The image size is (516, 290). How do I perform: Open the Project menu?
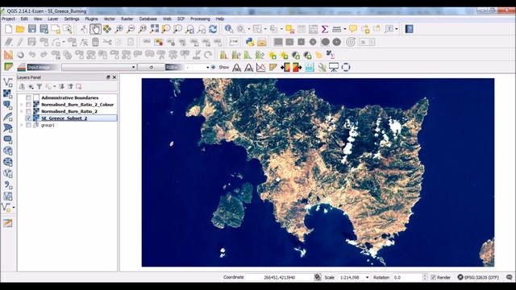8,19
